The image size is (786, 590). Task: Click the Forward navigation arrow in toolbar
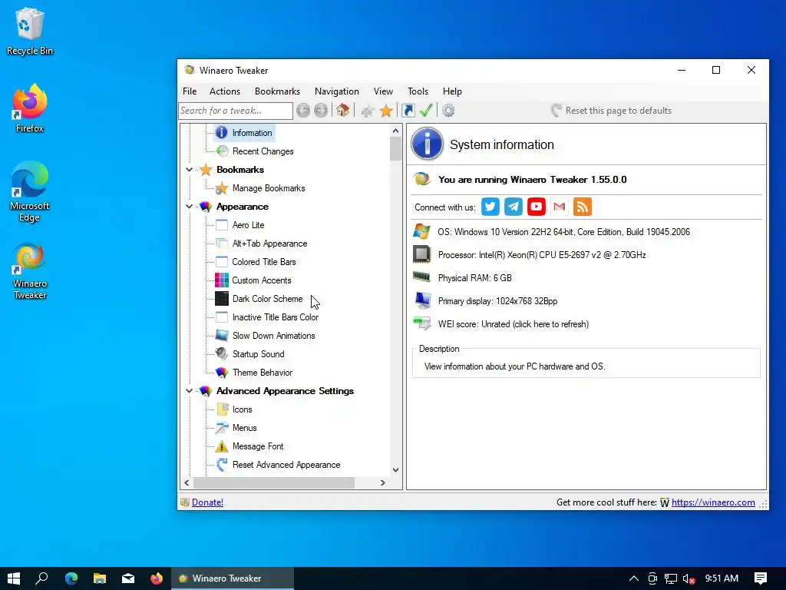[321, 111]
